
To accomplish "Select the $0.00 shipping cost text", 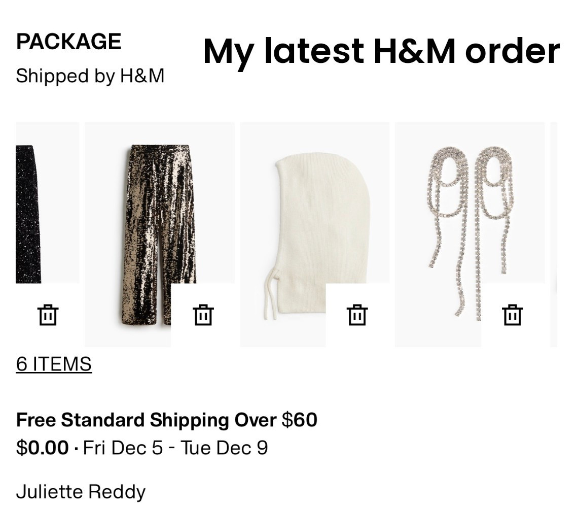I will click(x=39, y=447).
